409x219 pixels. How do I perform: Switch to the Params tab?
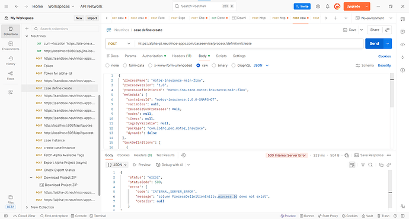(130, 56)
